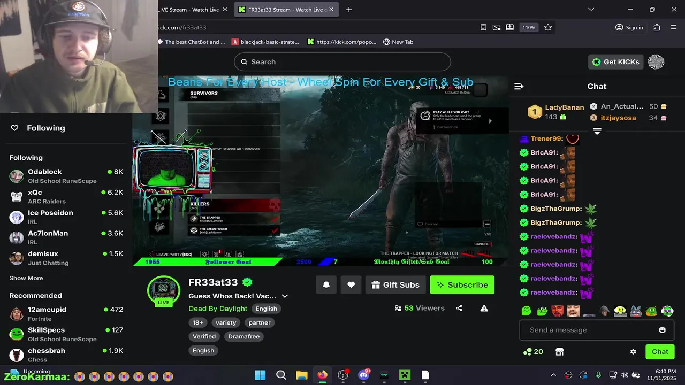Screen dimensions: 685x385
Task: Open OBS Studio from the taskbar
Action: point(343,375)
